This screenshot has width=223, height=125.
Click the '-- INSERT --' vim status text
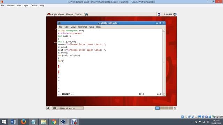pyautogui.click(x=66, y=94)
